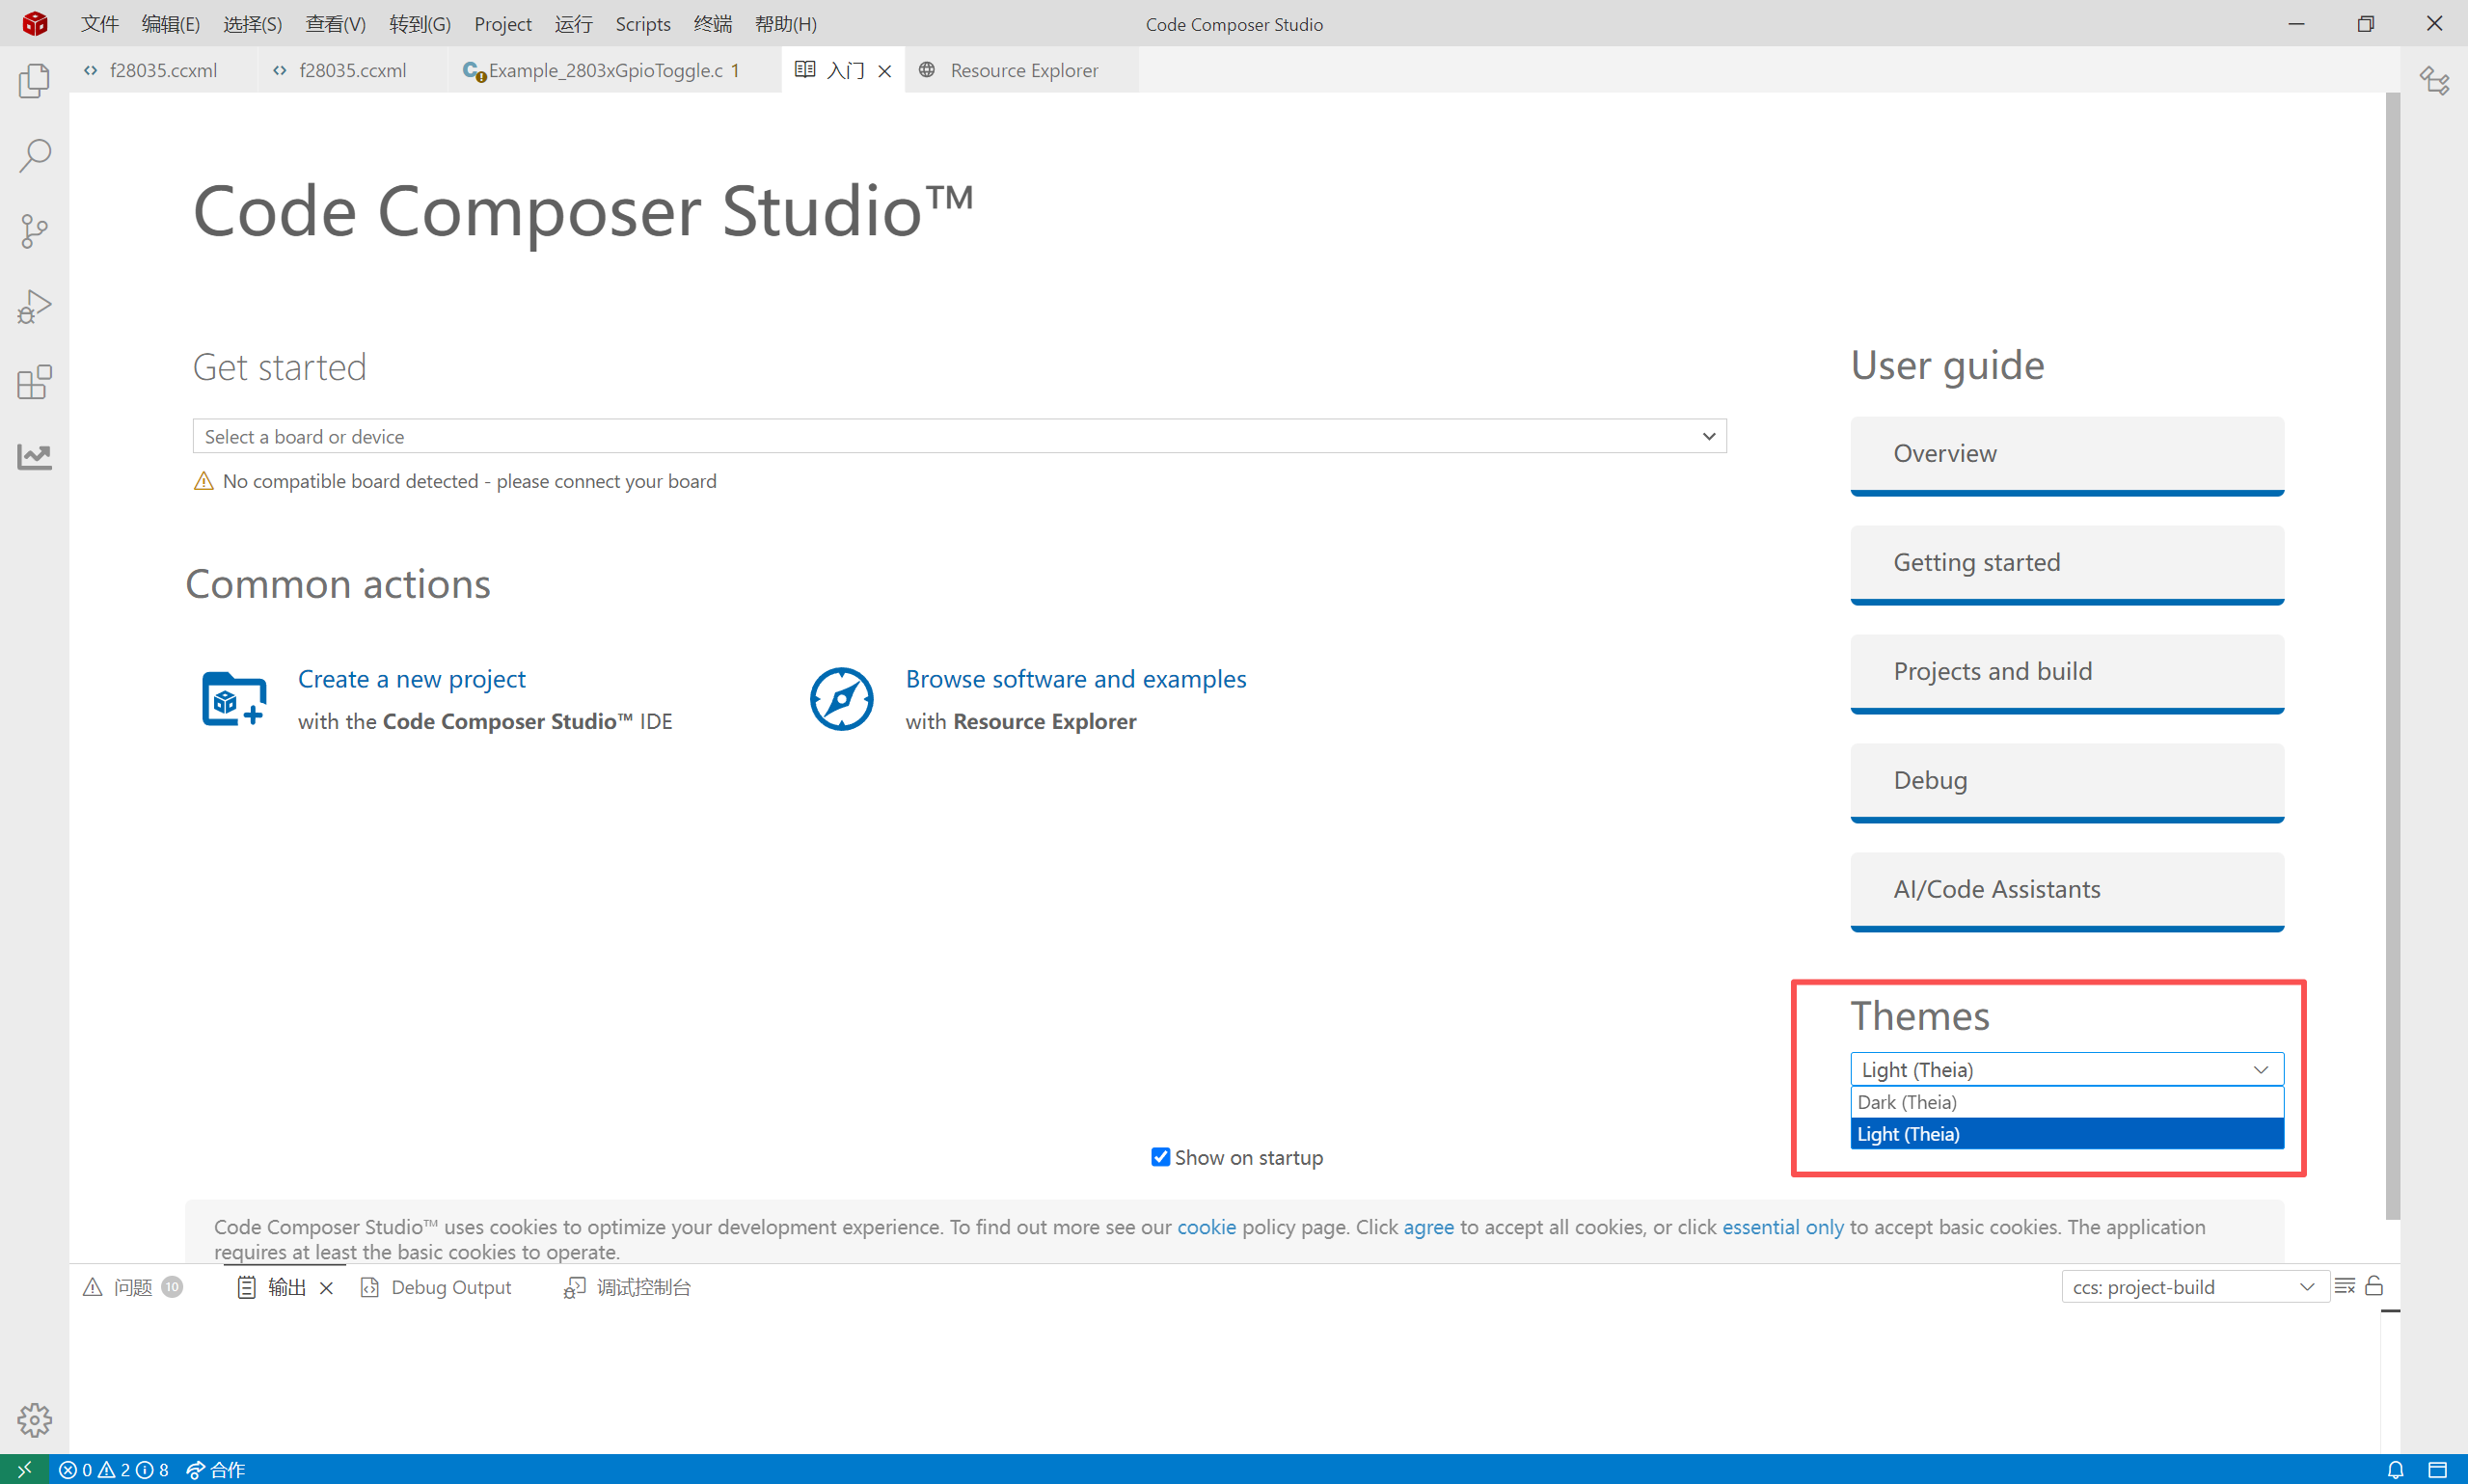
Task: Open the graph chart icon in sidebar
Action: click(x=34, y=457)
